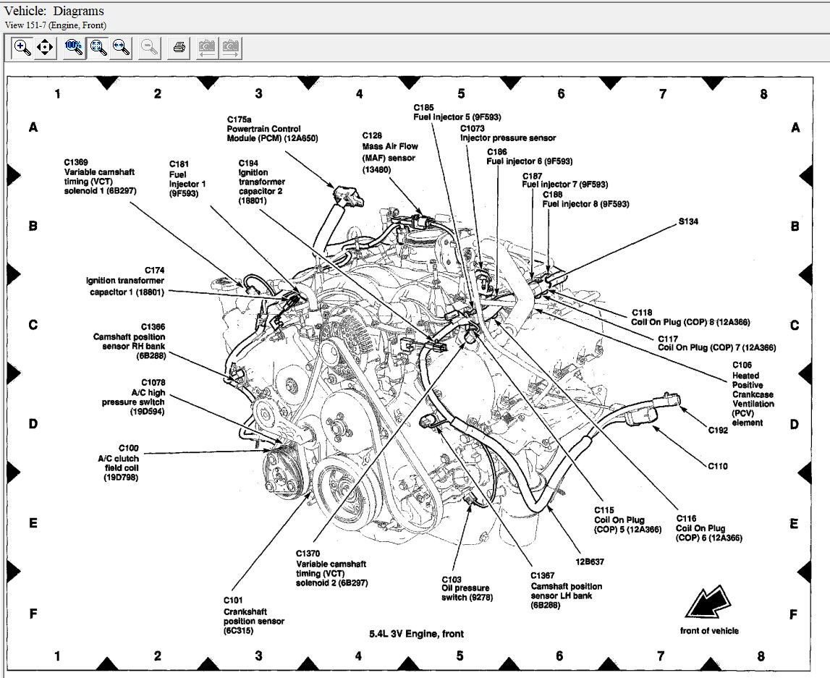
Task: Go to previous view camera icon
Action: tap(207, 48)
